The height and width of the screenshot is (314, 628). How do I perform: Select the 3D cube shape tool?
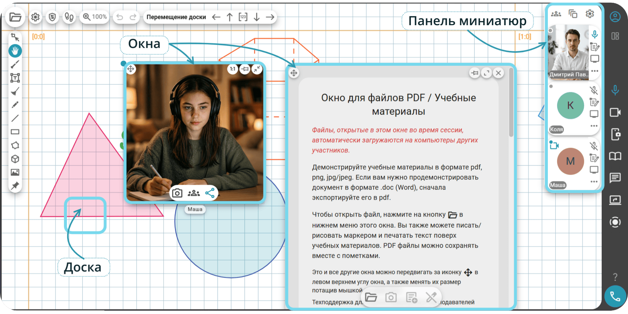15,159
